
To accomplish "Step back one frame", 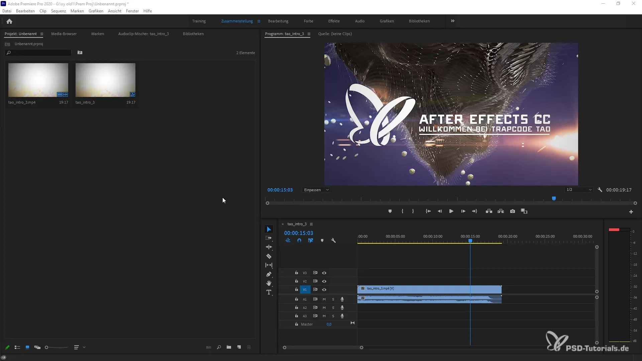I will (x=440, y=211).
